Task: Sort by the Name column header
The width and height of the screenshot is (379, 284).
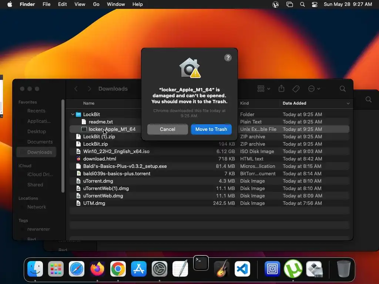Action: click(x=89, y=103)
